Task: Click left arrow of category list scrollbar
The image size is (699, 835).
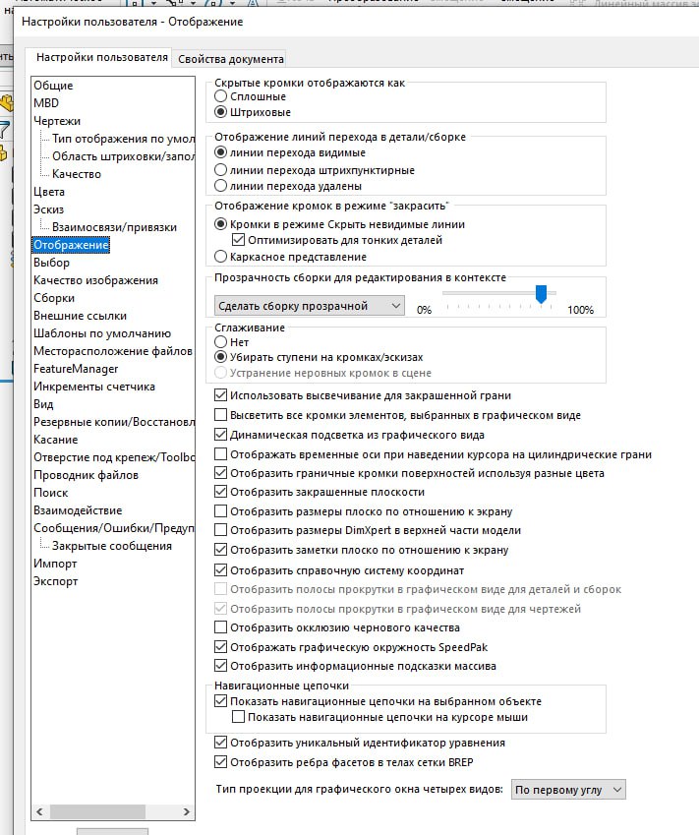Action: pos(40,811)
